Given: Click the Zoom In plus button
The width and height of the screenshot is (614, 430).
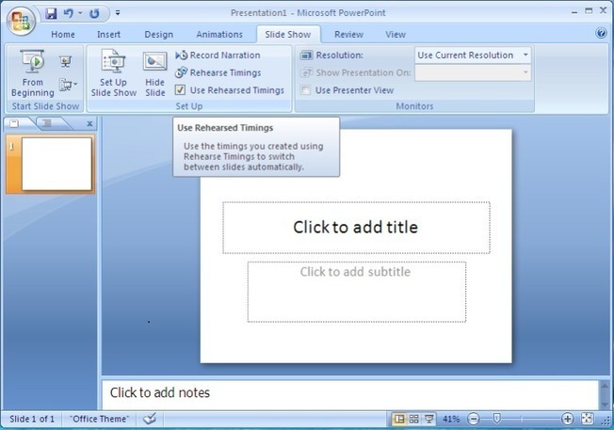Looking at the screenshot, I should tap(568, 419).
